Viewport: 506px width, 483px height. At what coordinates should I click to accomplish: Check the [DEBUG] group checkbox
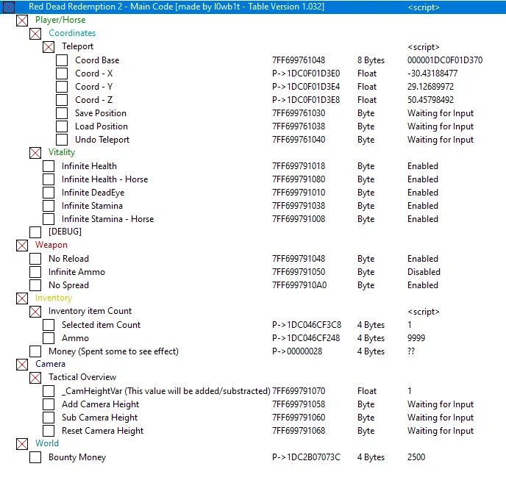(35, 232)
